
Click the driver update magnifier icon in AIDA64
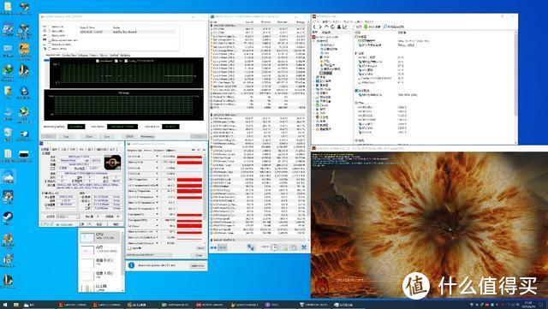coord(385,27)
